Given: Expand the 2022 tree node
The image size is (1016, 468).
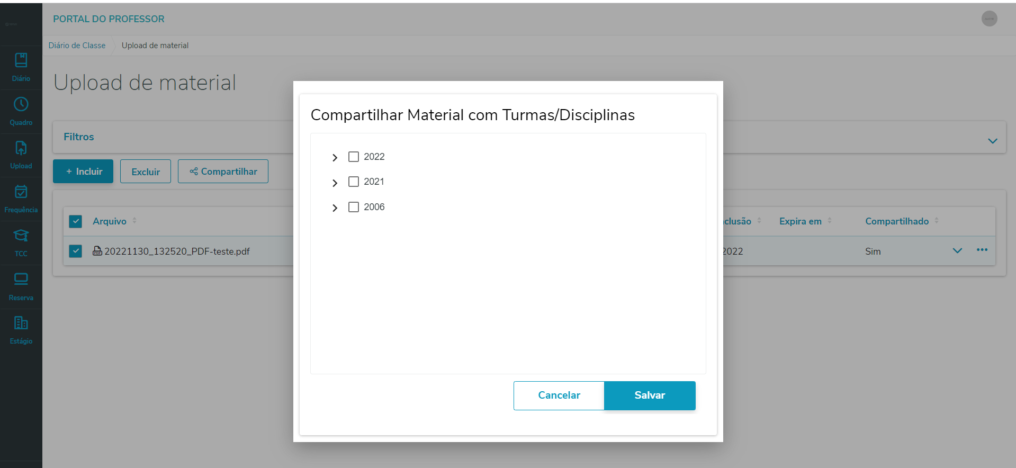Looking at the screenshot, I should point(335,158).
